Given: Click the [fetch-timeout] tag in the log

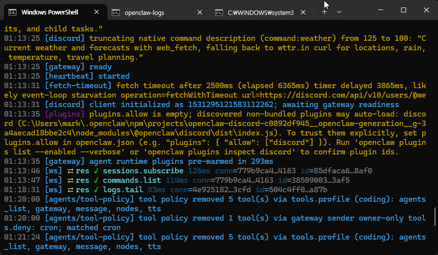Looking at the screenshot, I should click(x=78, y=86).
